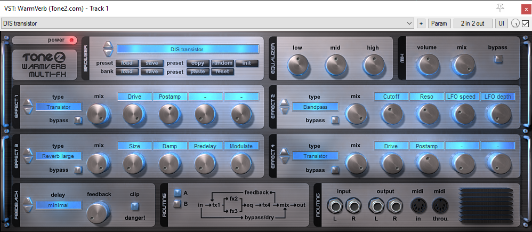Open Effect 2 Bandpass type list
The height and width of the screenshot is (232, 532).
(315, 107)
